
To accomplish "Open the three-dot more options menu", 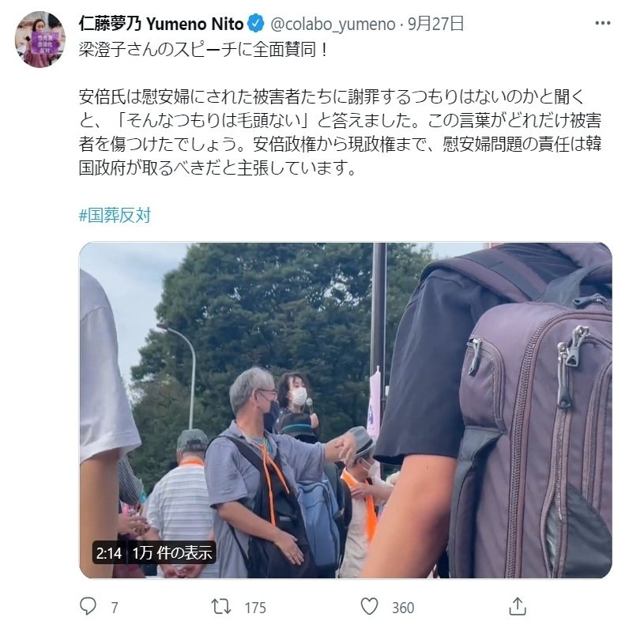I will click(602, 23).
